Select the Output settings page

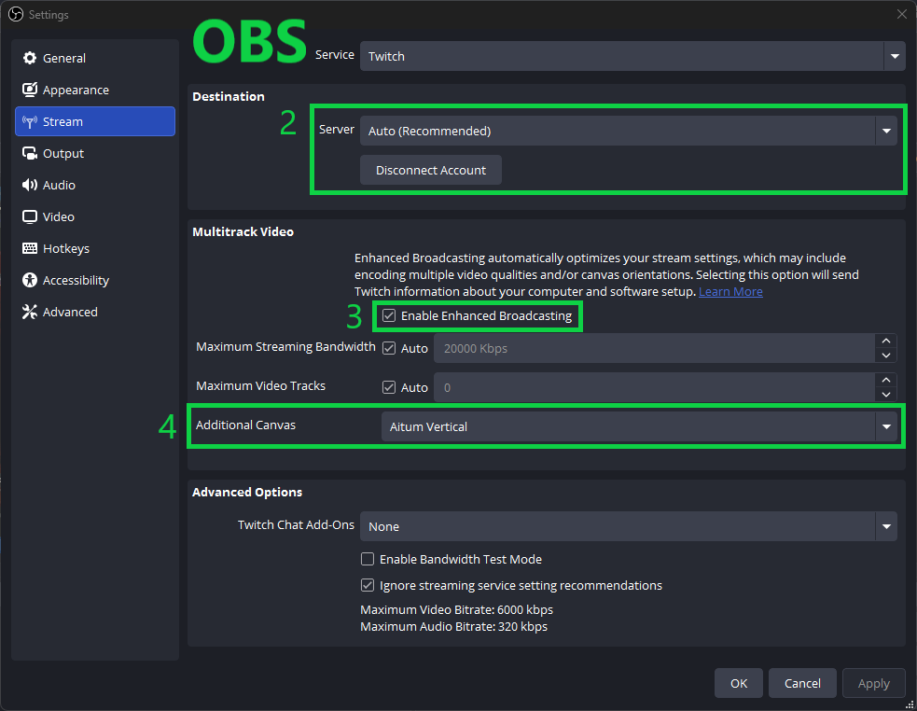pyautogui.click(x=95, y=153)
